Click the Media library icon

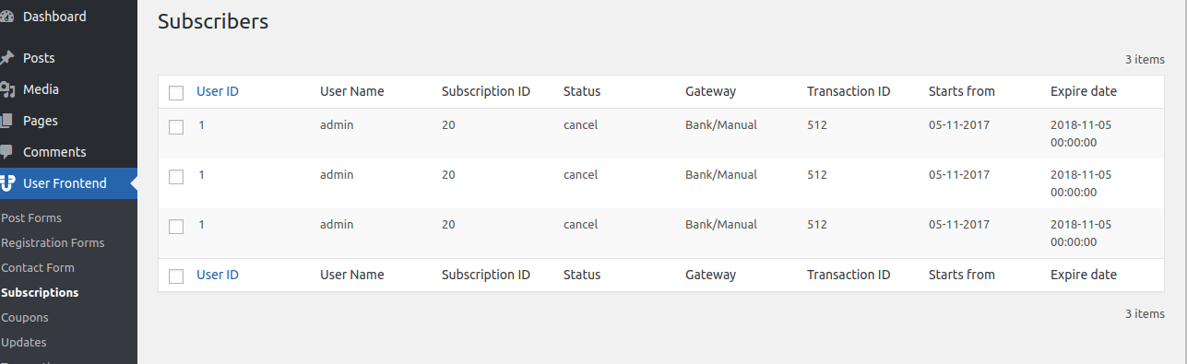[x=7, y=89]
